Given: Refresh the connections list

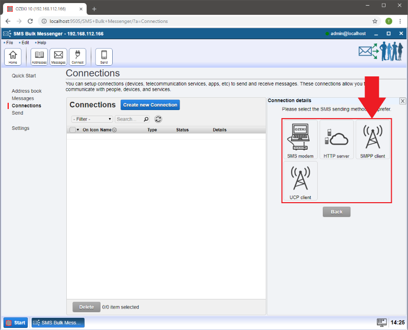Looking at the screenshot, I should coord(158,119).
